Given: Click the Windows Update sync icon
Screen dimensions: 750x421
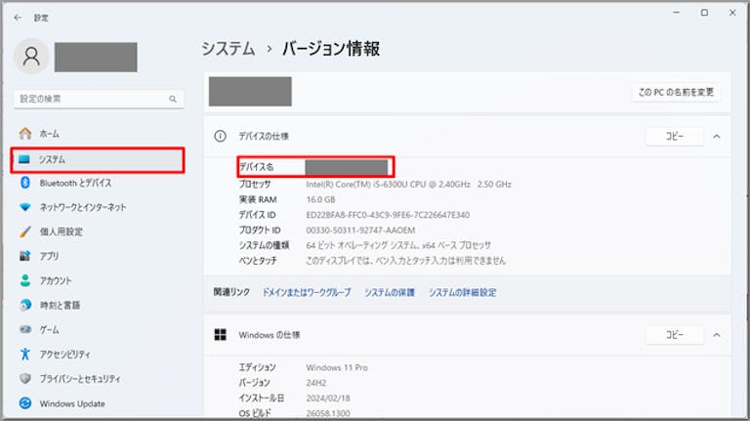Looking at the screenshot, I should coord(25,403).
